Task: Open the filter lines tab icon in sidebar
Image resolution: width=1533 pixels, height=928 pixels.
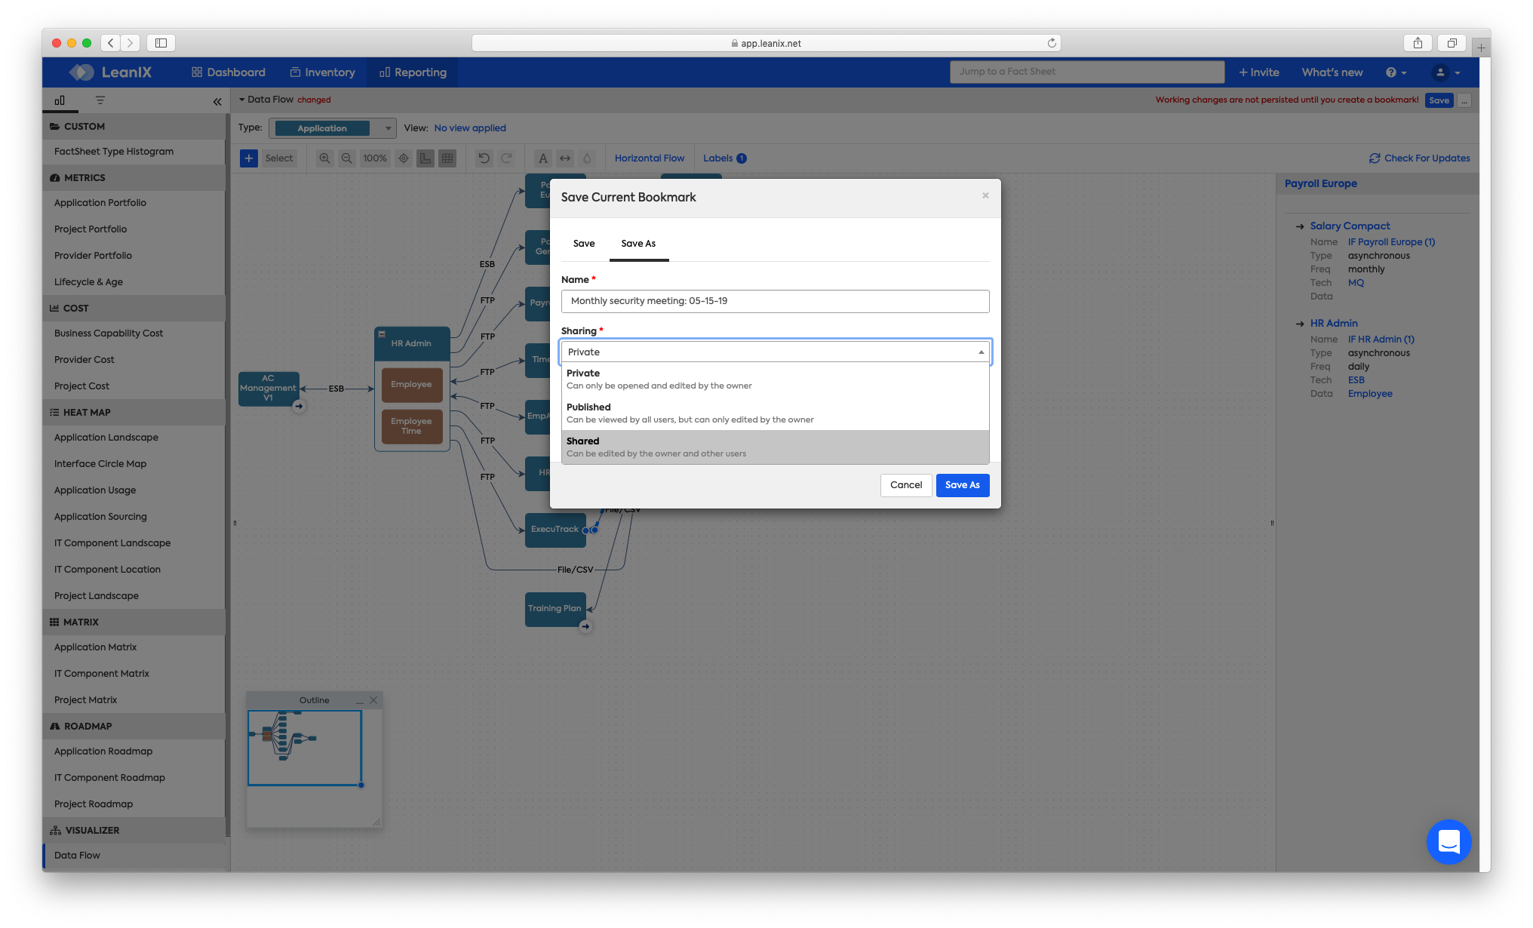Action: tap(100, 100)
